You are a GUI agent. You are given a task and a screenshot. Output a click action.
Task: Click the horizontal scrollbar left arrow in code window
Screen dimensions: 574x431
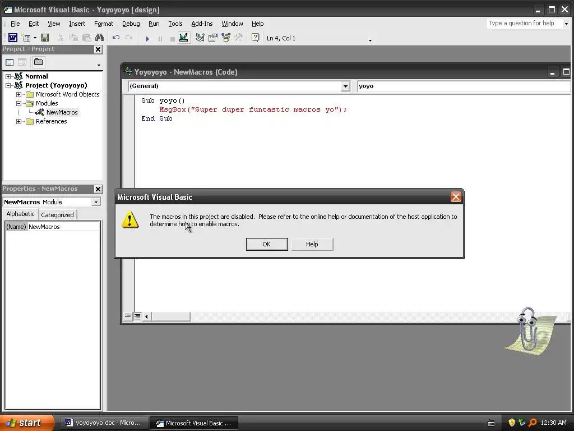click(x=147, y=317)
